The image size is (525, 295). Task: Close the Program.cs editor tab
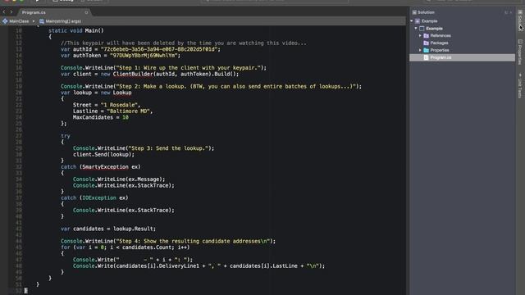click(86, 12)
